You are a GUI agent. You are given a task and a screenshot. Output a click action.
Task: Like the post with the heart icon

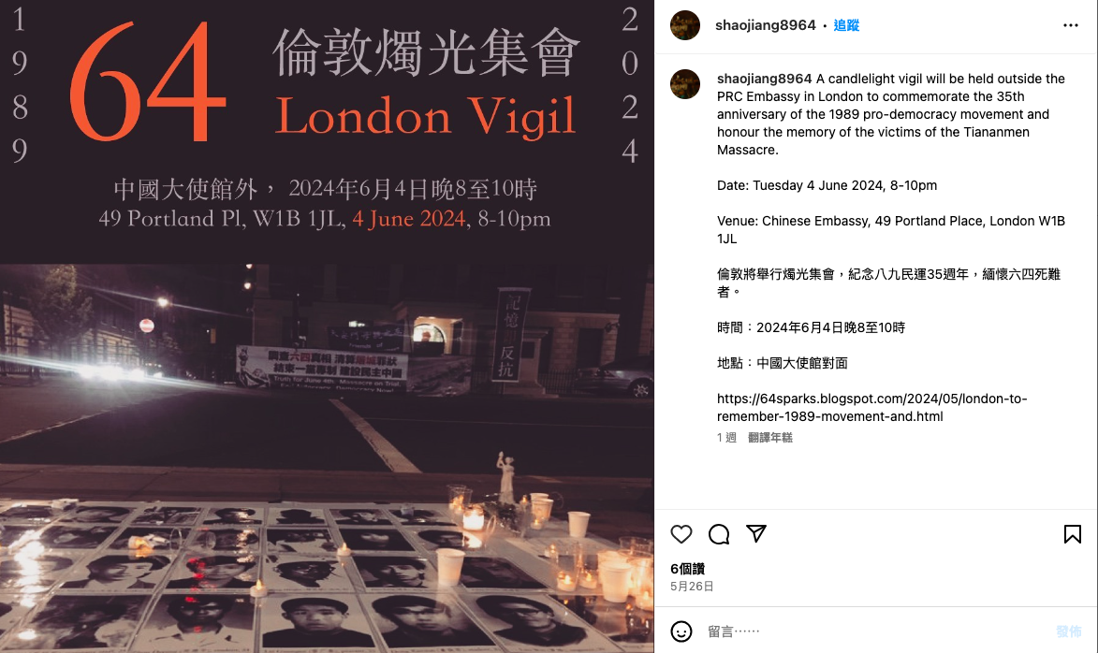pos(681,534)
